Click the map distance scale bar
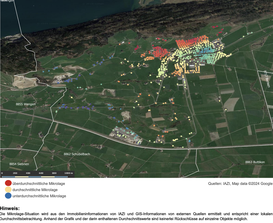The image size is (273, 223). click(37, 176)
